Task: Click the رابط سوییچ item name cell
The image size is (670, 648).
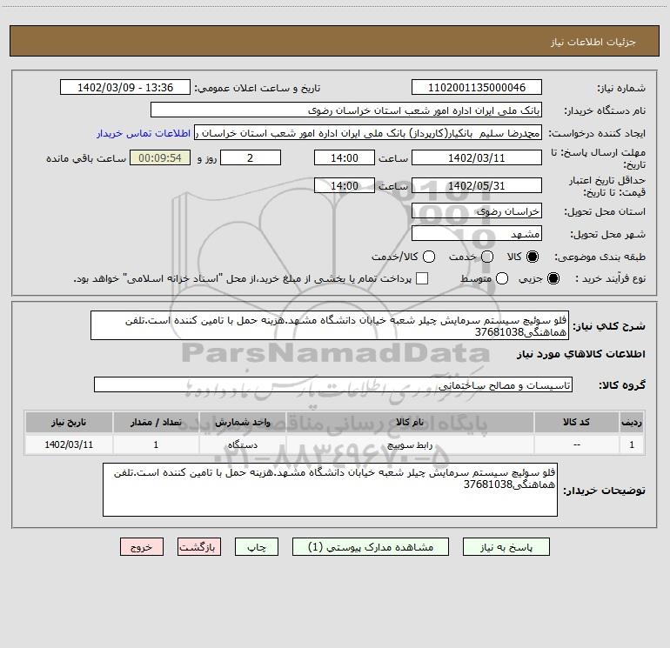Action: click(410, 444)
